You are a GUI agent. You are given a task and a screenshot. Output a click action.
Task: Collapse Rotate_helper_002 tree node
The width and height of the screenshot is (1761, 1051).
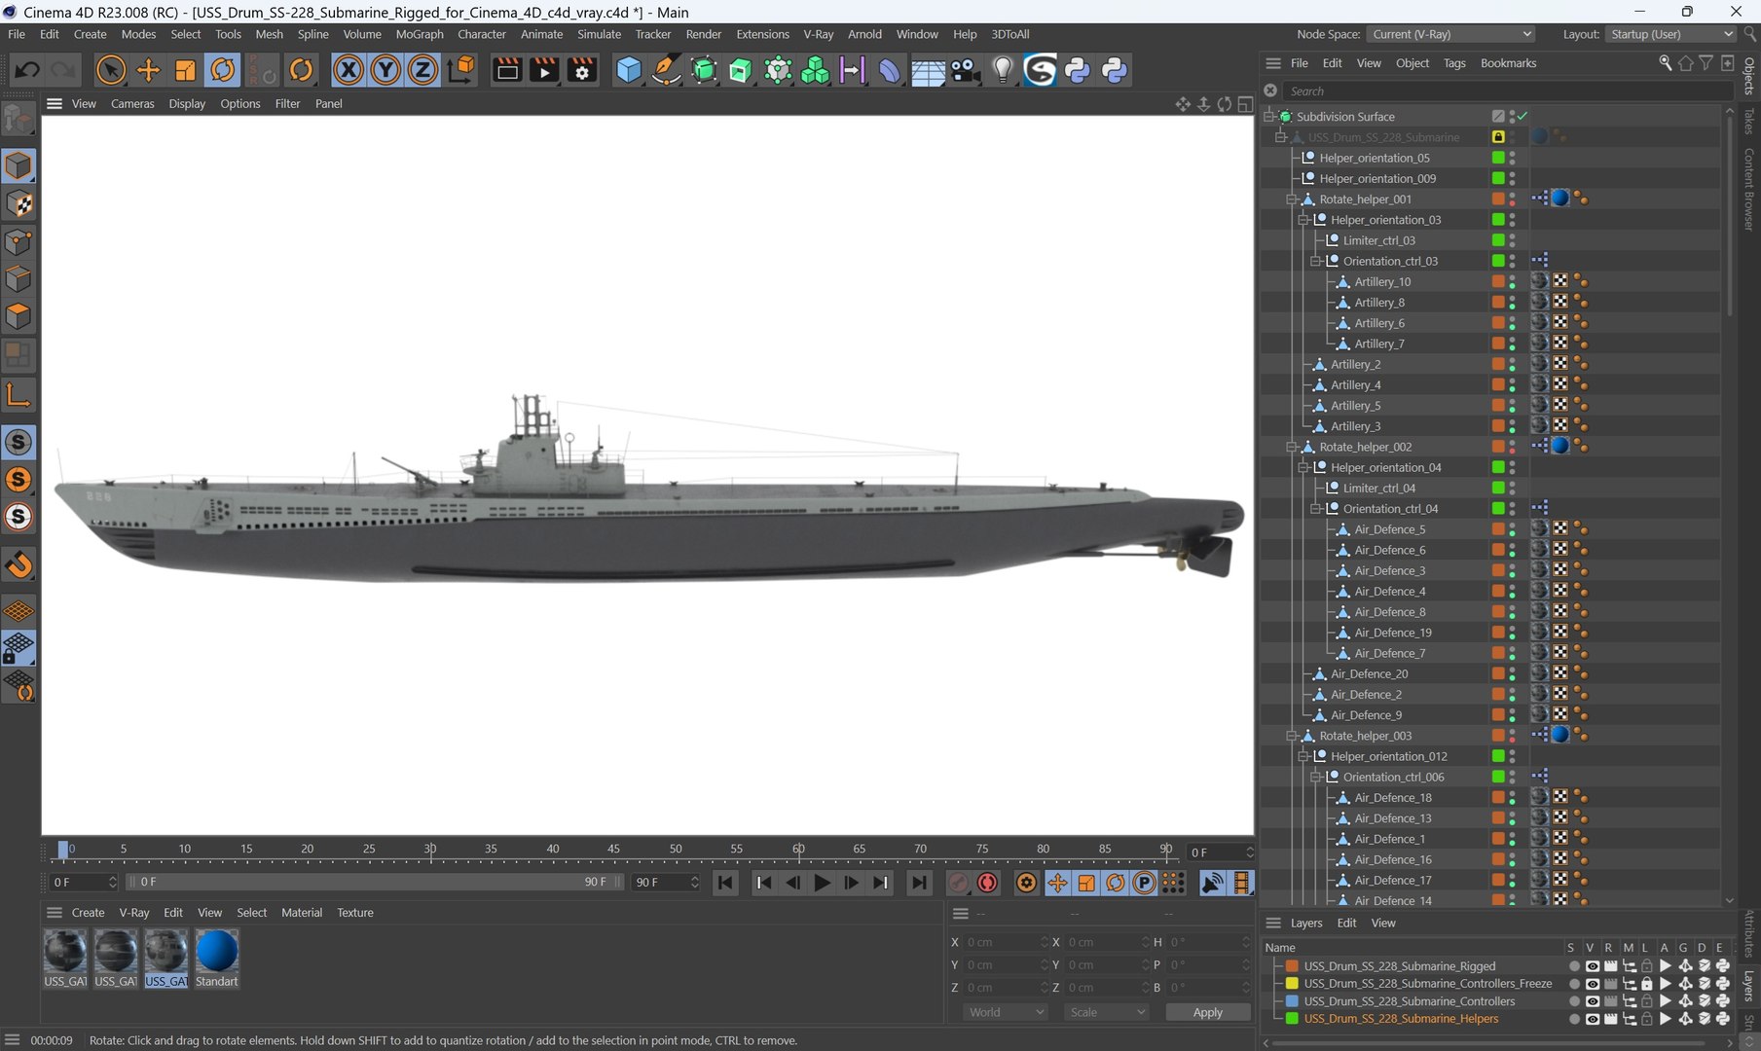tap(1292, 447)
